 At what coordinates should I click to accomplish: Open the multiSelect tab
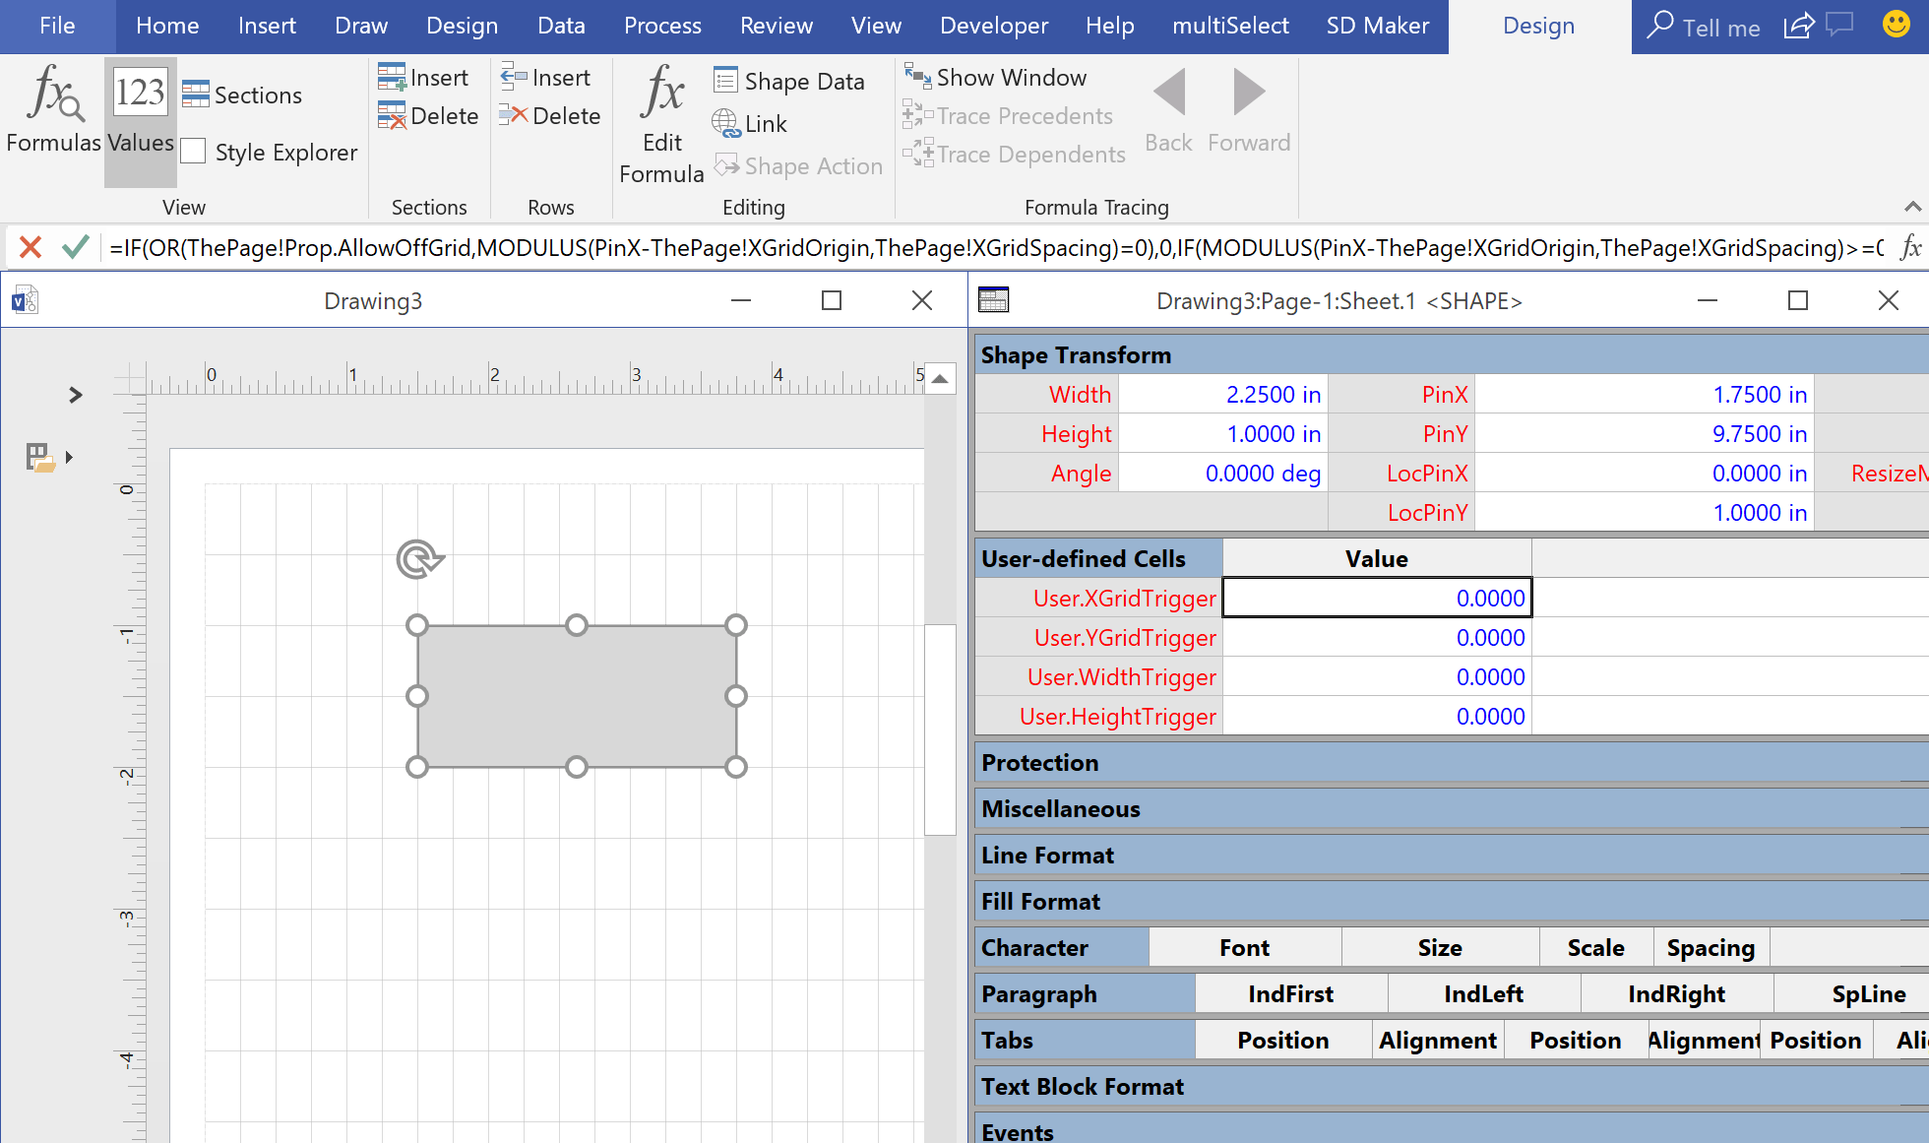(1230, 26)
